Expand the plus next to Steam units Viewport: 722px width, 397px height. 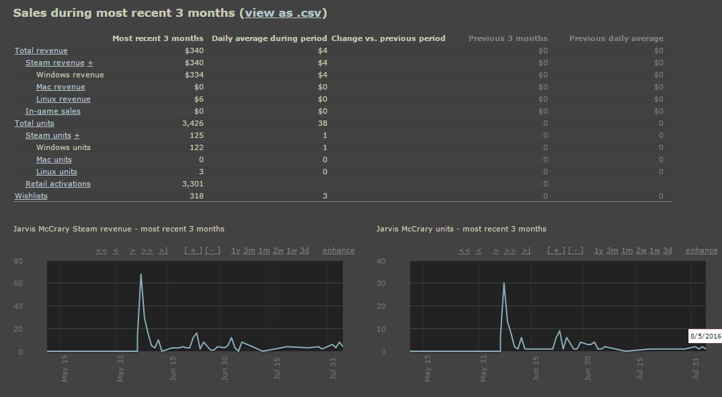pos(77,135)
